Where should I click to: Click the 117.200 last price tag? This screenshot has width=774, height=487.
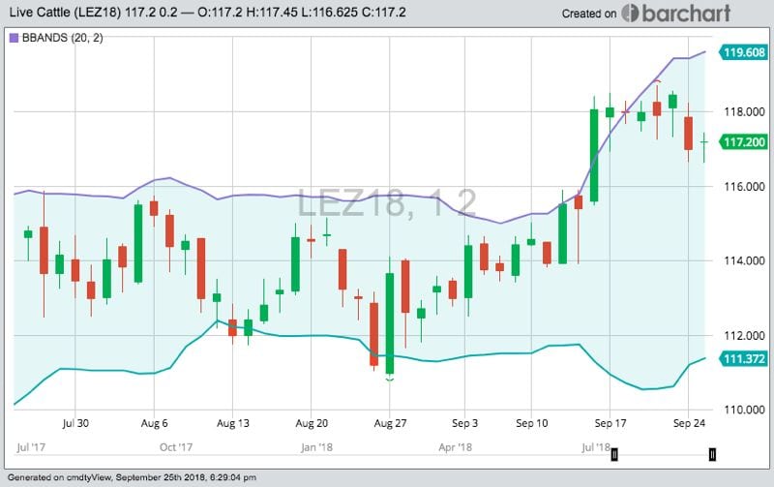(743, 142)
